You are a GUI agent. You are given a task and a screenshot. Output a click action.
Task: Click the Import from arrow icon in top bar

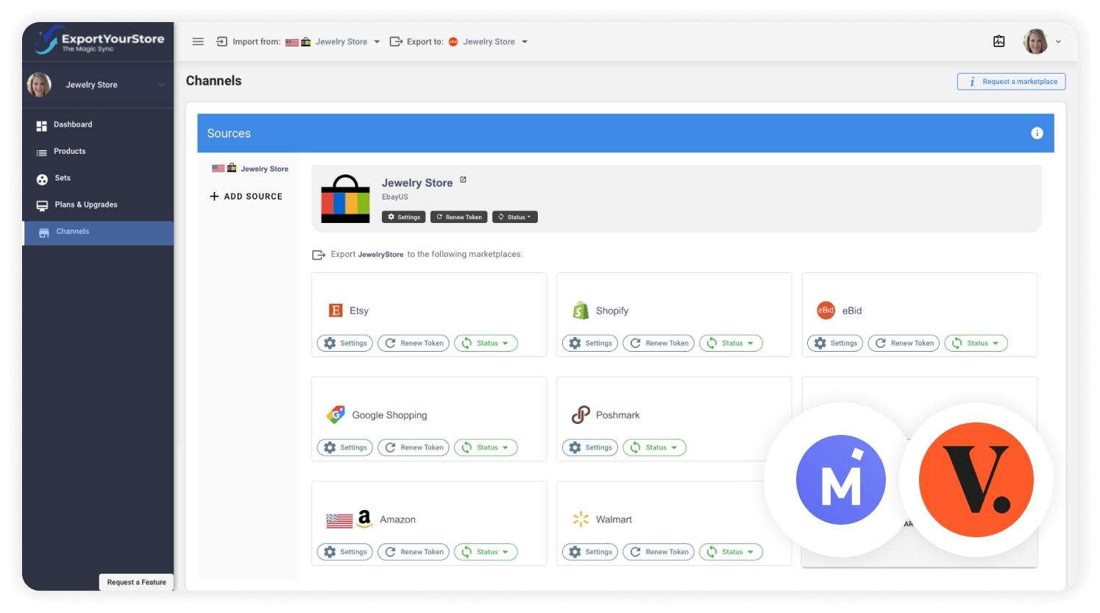click(221, 42)
